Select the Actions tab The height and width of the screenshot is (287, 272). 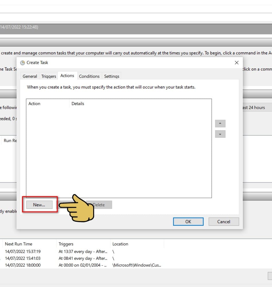pyautogui.click(x=67, y=76)
